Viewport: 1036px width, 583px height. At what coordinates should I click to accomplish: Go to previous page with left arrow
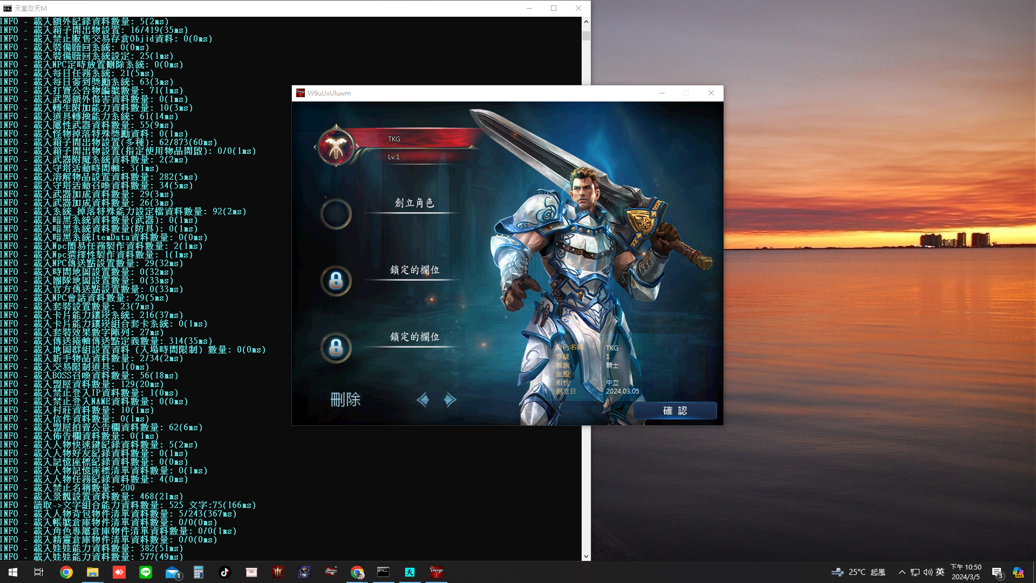(423, 399)
